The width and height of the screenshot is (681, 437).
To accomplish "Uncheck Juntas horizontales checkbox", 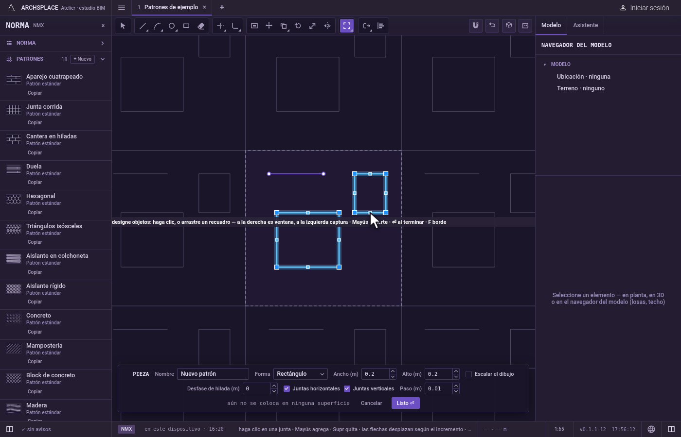I will pos(287,388).
